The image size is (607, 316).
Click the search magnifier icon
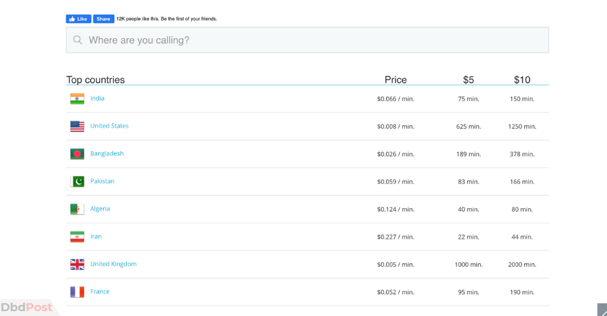pyautogui.click(x=78, y=40)
